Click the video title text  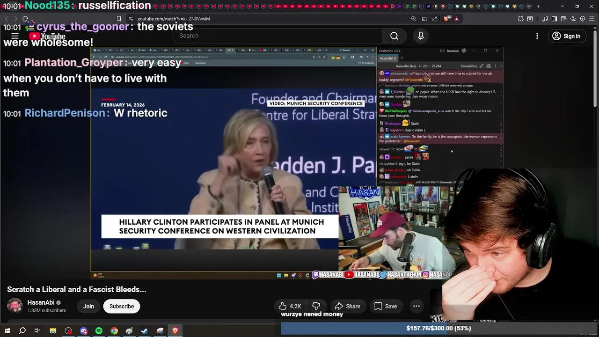(x=77, y=290)
